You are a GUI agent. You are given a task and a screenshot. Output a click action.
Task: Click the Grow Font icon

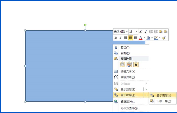point(141,32)
